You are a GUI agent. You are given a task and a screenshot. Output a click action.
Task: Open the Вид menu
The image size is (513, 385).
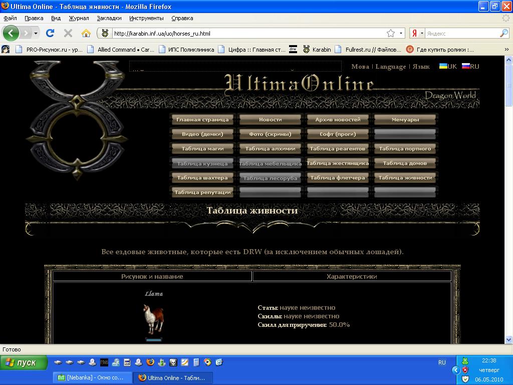tap(56, 18)
